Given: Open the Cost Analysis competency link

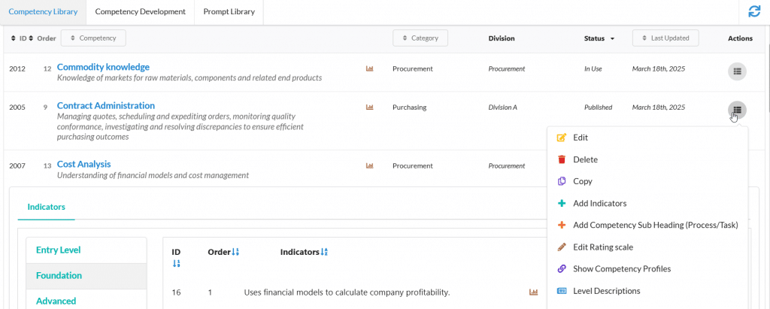Looking at the screenshot, I should point(84,164).
